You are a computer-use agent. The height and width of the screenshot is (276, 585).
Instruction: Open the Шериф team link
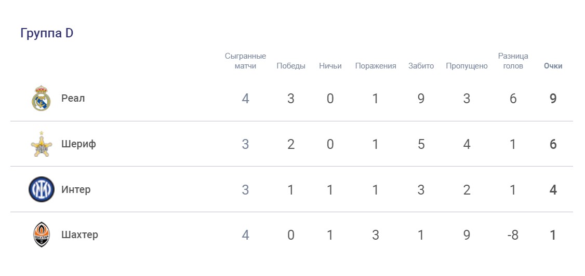[78, 144]
